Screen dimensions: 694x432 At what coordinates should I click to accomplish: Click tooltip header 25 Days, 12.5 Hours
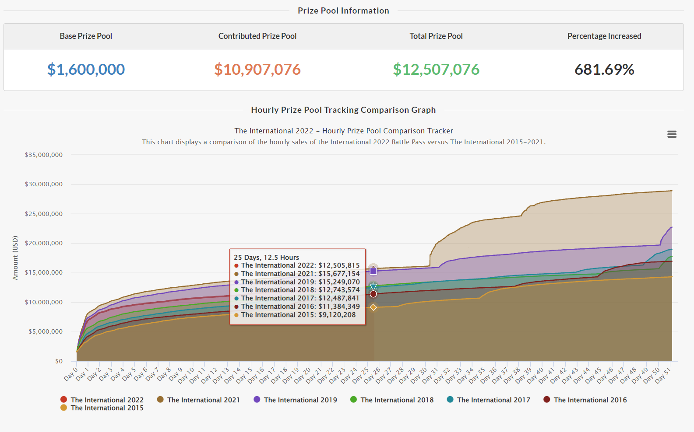pos(266,258)
